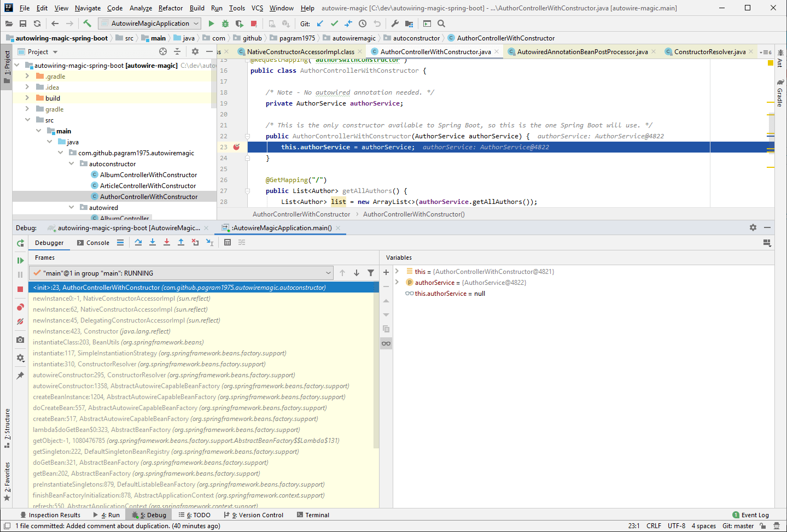Take a thread dump snapshot
Image resolution: width=787 pixels, height=532 pixels.
click(20, 340)
